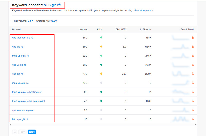Click lock icon in 'vps us giá rẻ' row
This screenshot has height=136, width=206.
[x=193, y=65]
